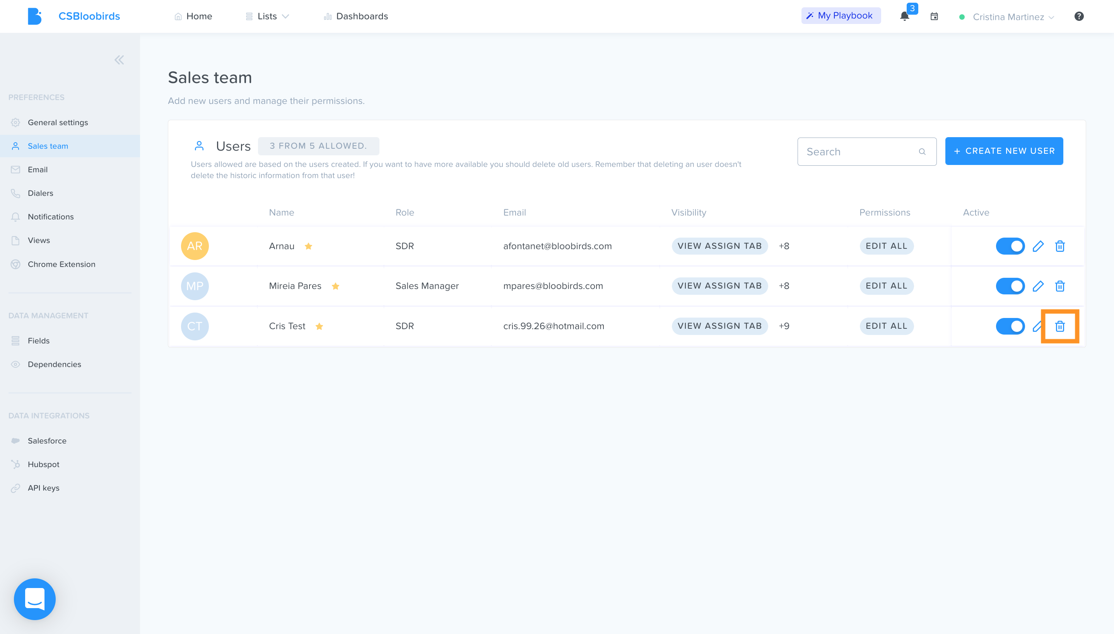Click Arnau's View Assign Tab pill
1114x634 pixels.
(719, 246)
